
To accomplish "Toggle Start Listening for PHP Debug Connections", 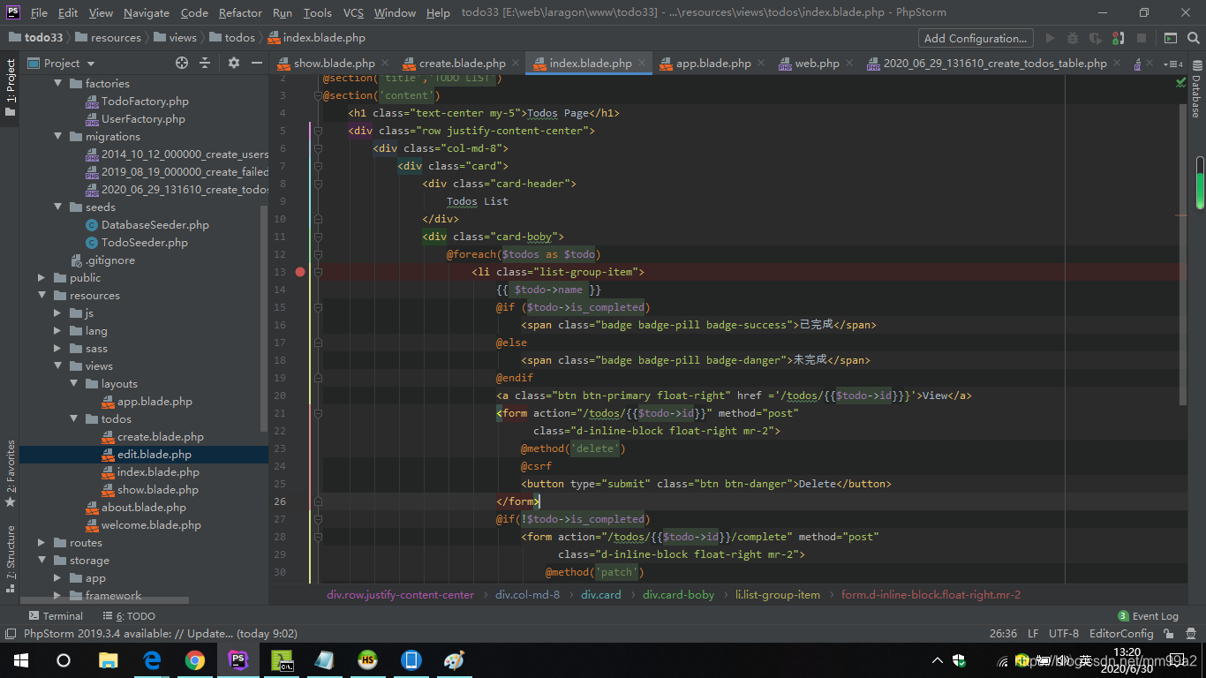I will point(1119,38).
